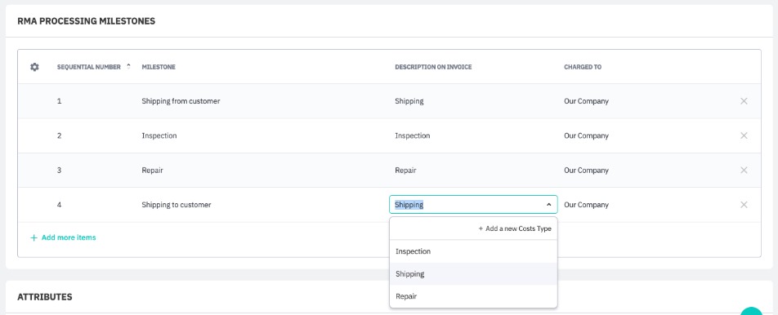The image size is (778, 315).
Task: Add a new Costs Type
Action: point(515,228)
